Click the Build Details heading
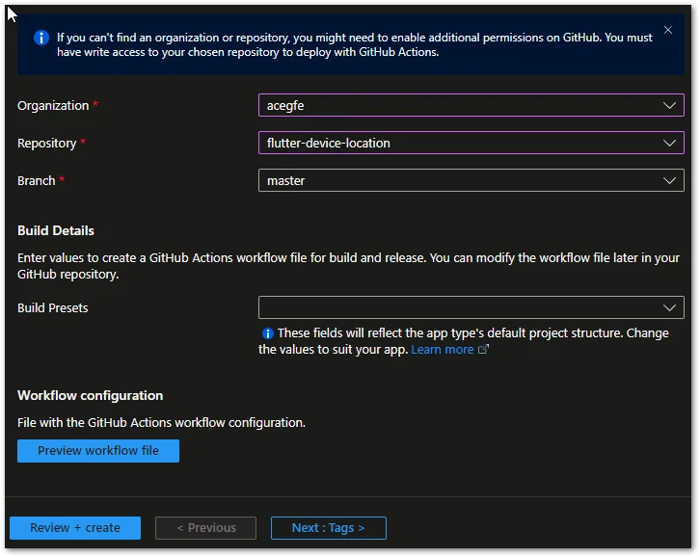 56,230
